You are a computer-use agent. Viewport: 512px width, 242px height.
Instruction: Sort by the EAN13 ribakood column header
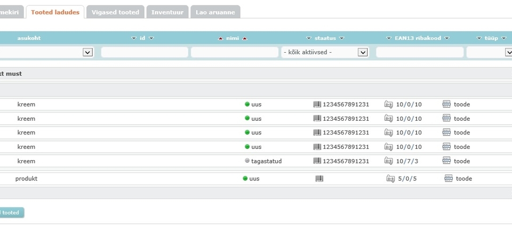418,38
